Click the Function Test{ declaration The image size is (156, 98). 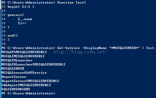click(72, 3)
